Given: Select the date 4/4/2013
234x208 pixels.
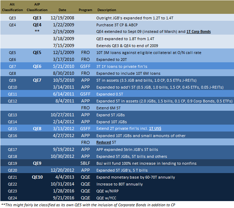Looking at the screenshot, I should (x=65, y=177).
